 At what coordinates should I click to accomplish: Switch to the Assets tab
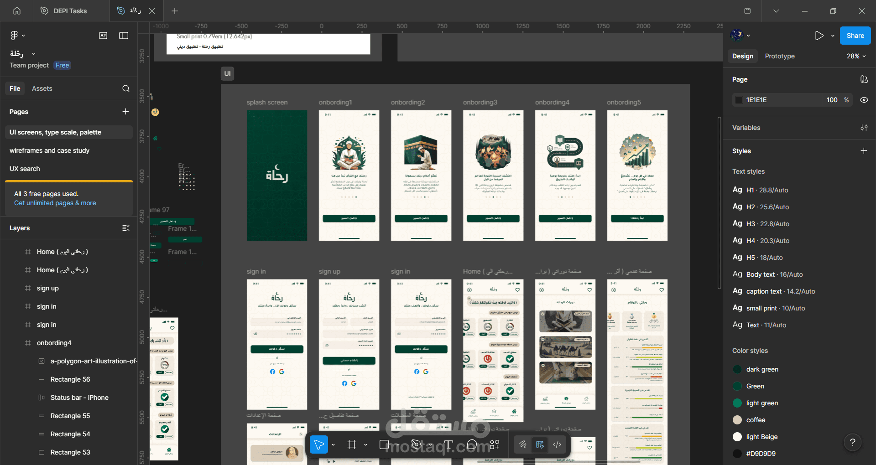pos(42,88)
